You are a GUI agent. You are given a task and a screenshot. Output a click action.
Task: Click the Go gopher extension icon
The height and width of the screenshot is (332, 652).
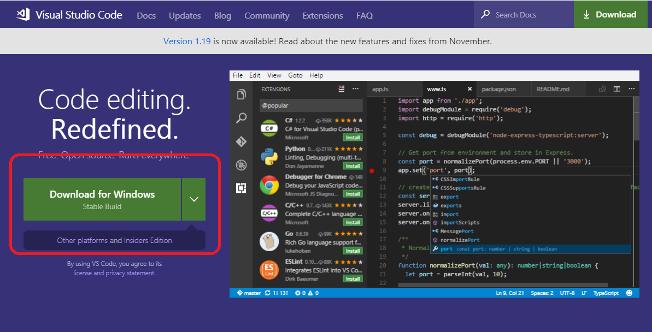[x=269, y=241]
